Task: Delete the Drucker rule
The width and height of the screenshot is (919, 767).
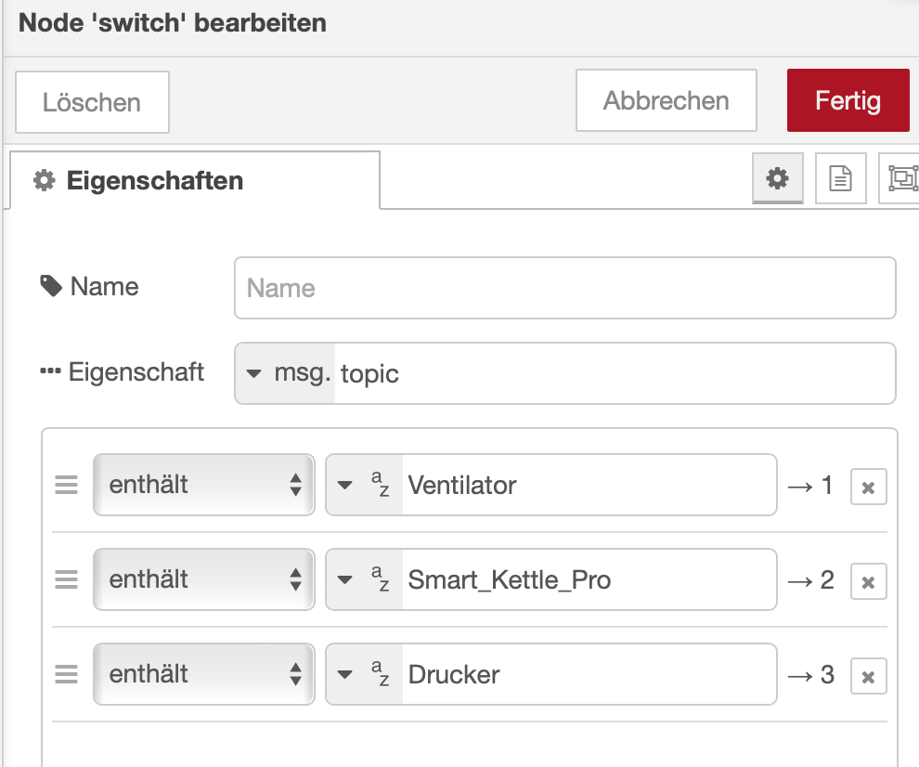Action: 868,677
